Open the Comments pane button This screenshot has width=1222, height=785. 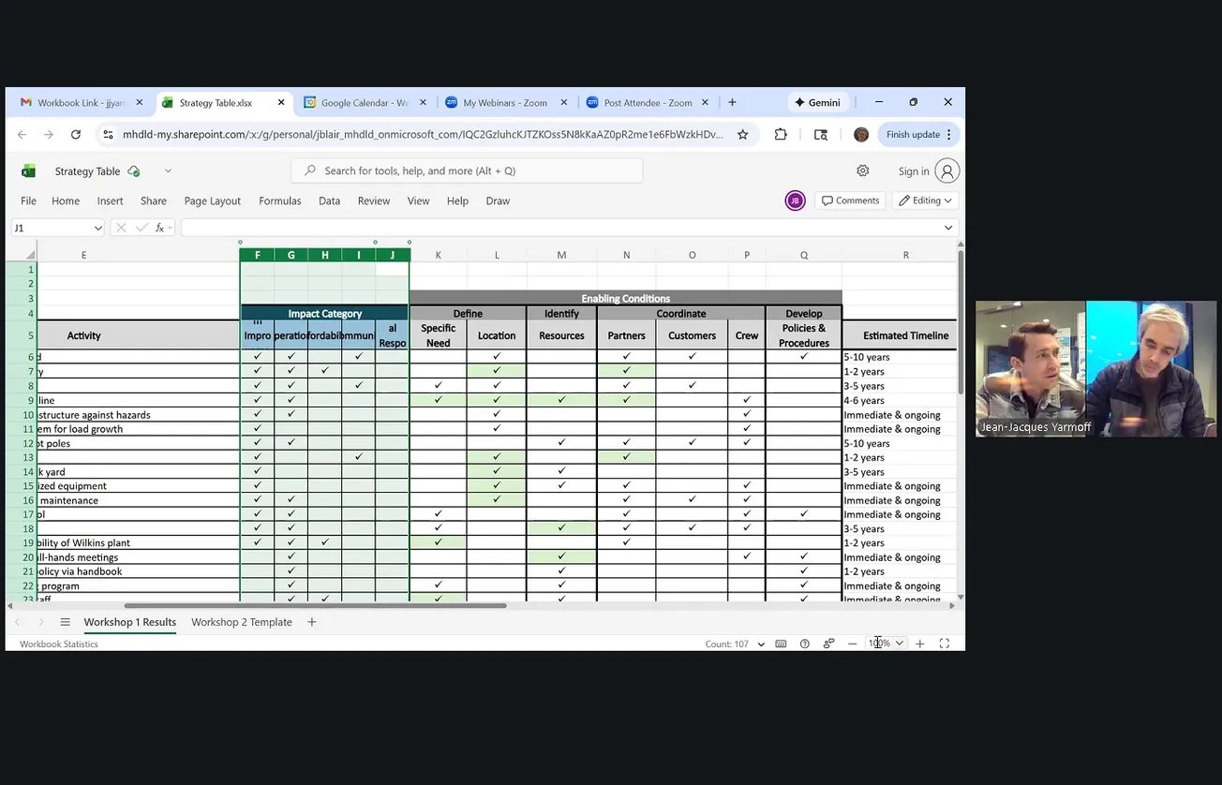[850, 200]
